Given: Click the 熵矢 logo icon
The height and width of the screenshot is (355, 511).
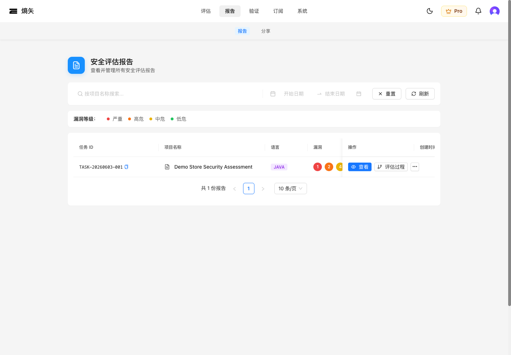Looking at the screenshot, I should coord(13,11).
